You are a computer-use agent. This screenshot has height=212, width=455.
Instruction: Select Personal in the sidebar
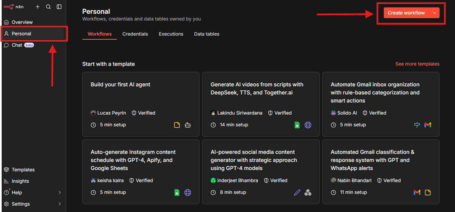click(21, 34)
